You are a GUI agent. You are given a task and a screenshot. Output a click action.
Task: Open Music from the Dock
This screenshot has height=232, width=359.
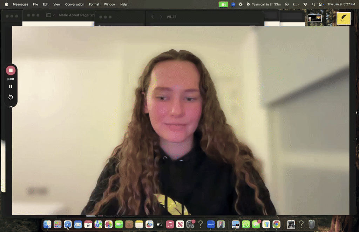[x=170, y=224]
